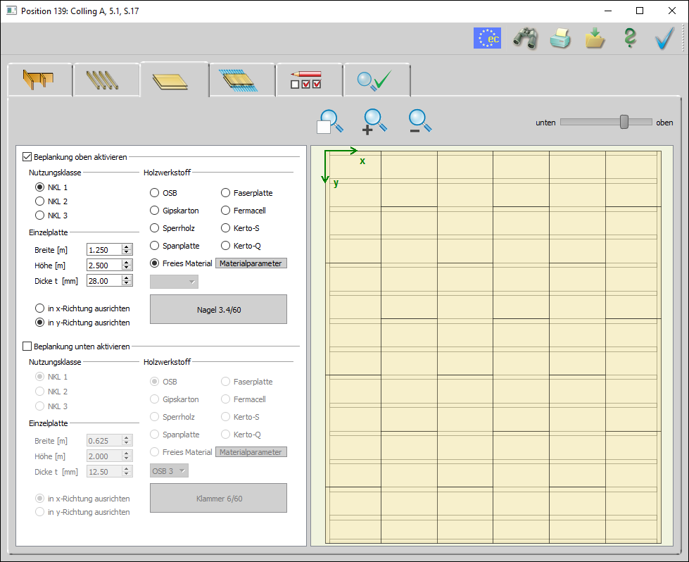Uncheck Beplankung oben aktivieren
Image resolution: width=689 pixels, height=562 pixels.
27,157
